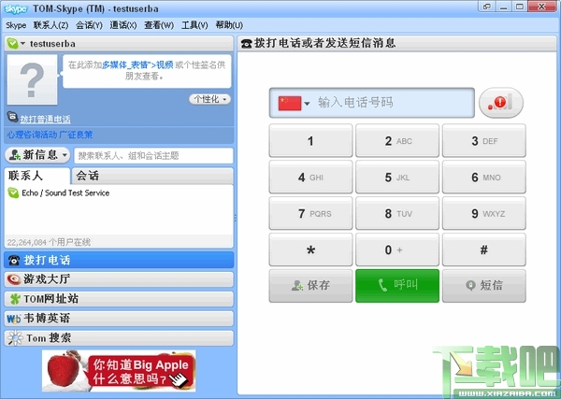This screenshot has width=561, height=399.
Task: Click the Big Apple advertisement banner
Action: pyautogui.click(x=119, y=371)
